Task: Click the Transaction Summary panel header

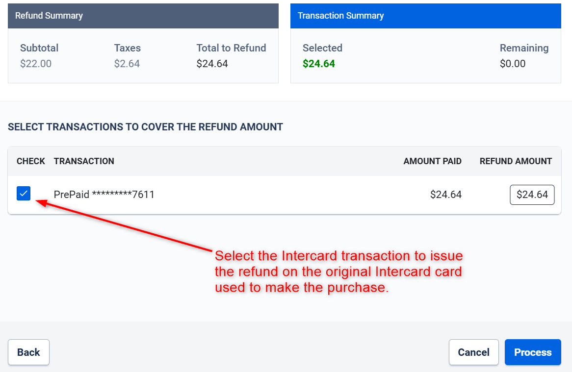Action: point(426,16)
